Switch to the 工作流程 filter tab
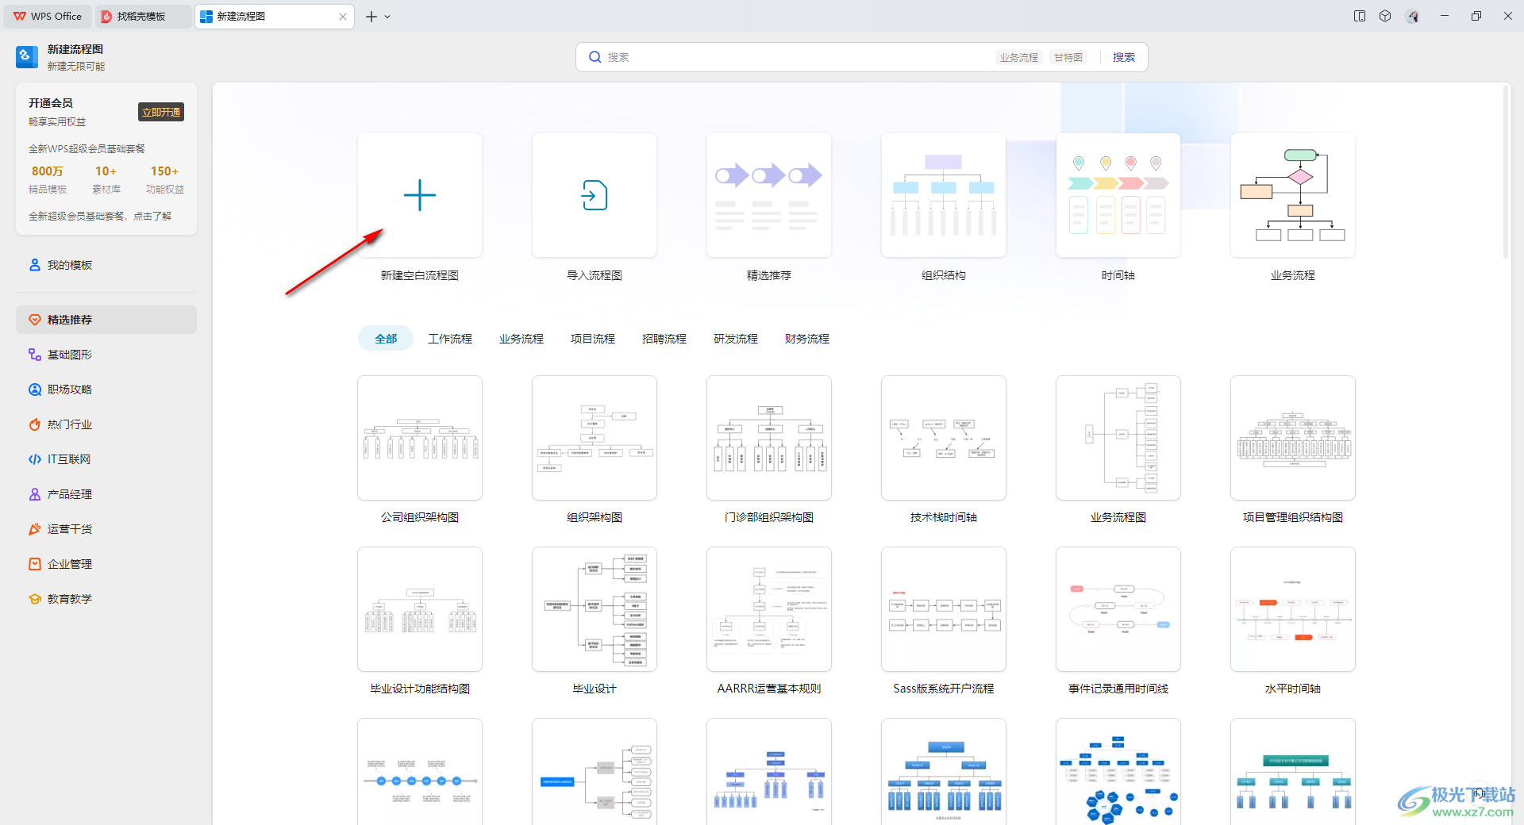Viewport: 1524px width, 825px height. (x=450, y=339)
